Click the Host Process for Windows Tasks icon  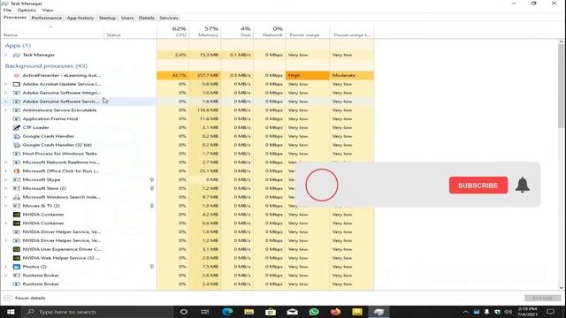[x=16, y=154]
